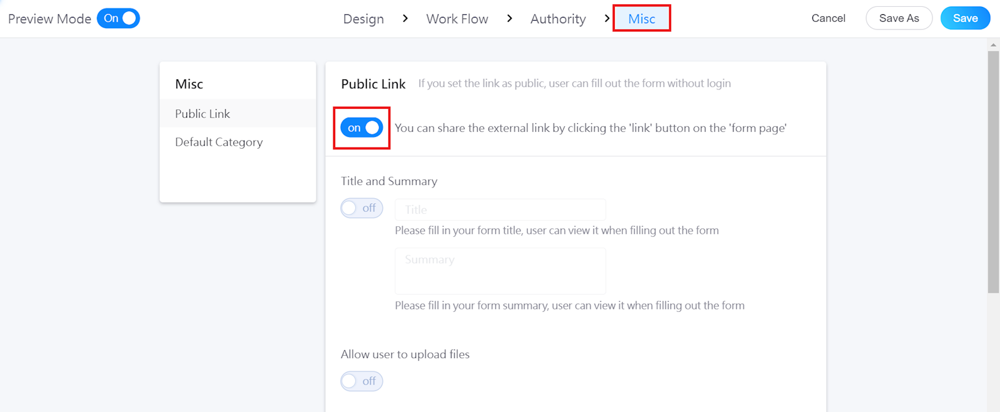The image size is (1000, 412).
Task: Switch to the Authority step
Action: pyautogui.click(x=558, y=19)
